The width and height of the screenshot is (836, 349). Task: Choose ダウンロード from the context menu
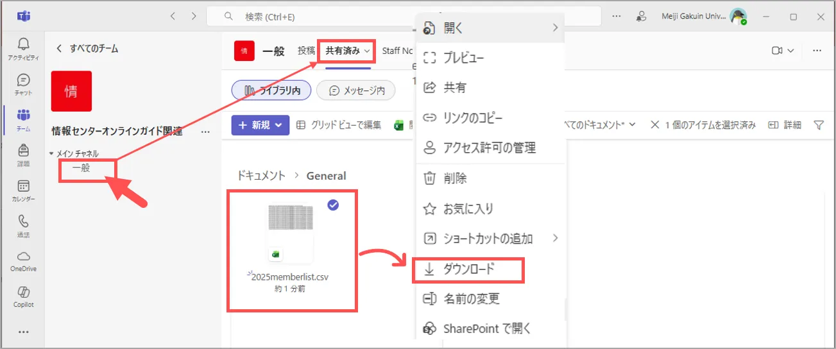pos(468,269)
